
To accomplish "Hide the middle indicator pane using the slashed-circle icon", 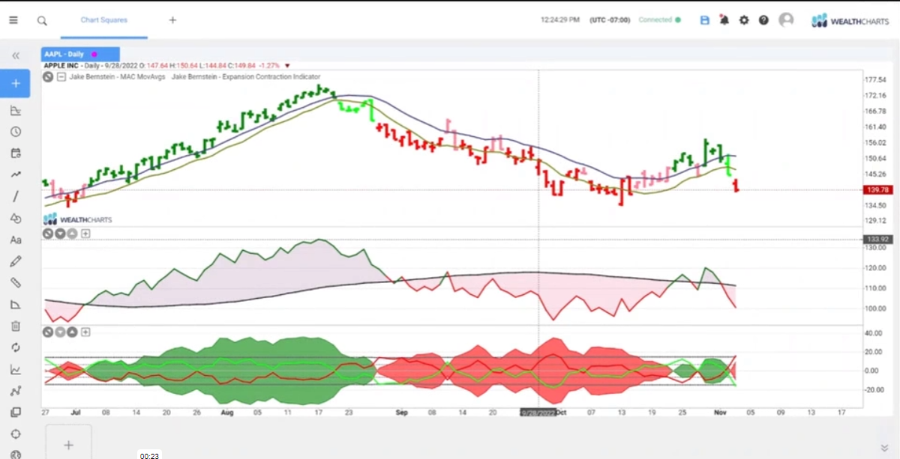I will (x=48, y=234).
